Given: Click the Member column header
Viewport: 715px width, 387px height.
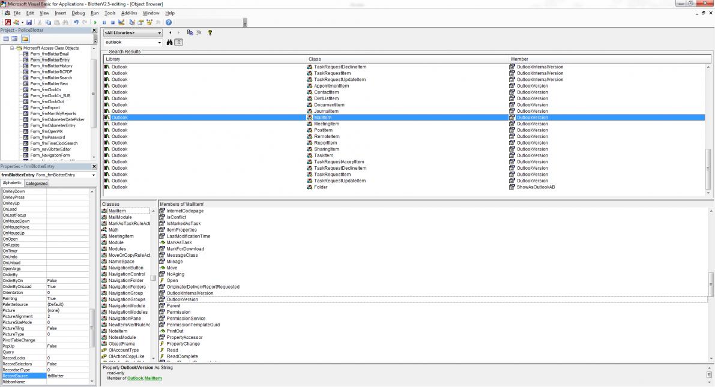Looking at the screenshot, I should [x=610, y=59].
